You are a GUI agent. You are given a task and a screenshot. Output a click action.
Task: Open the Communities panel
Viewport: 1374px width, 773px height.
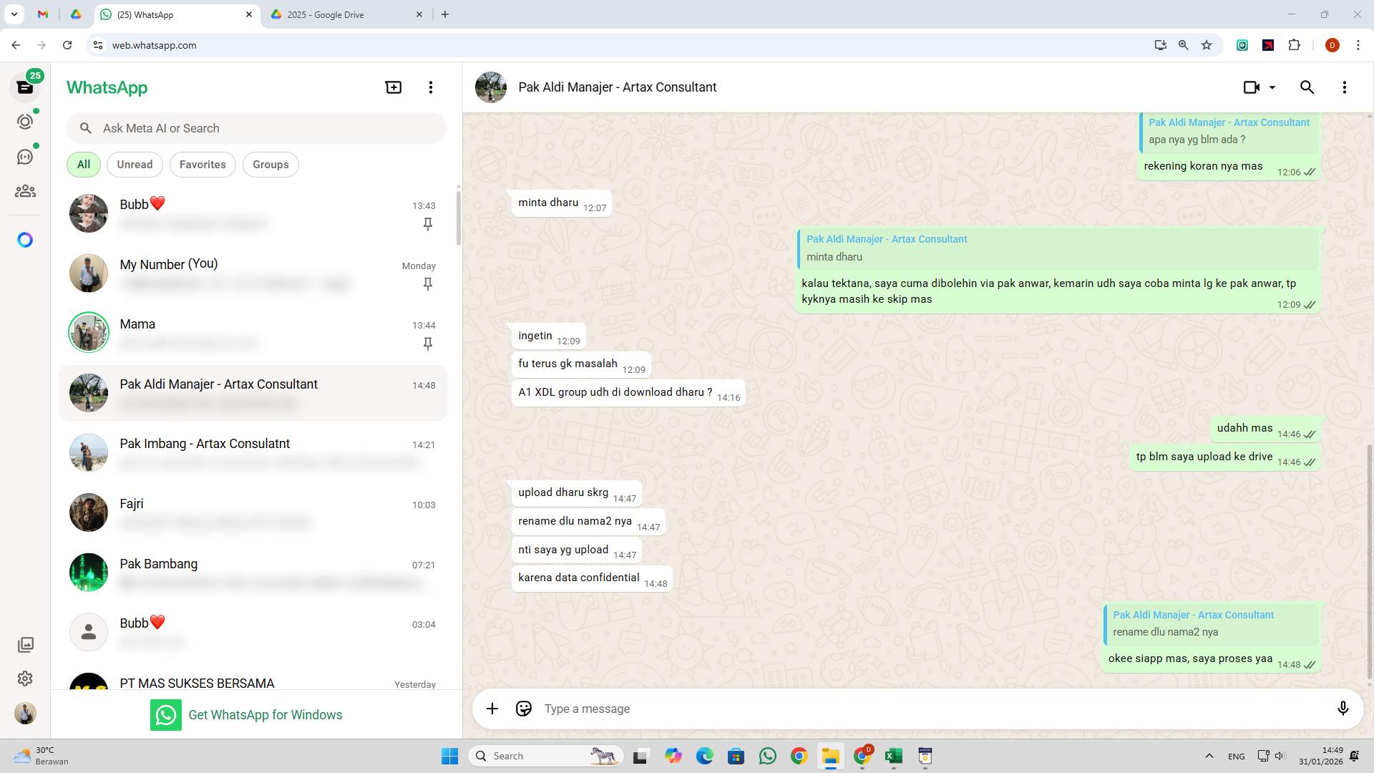coord(25,190)
